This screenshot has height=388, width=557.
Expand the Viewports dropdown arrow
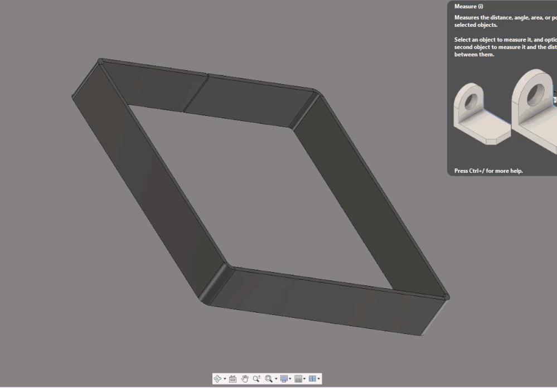(x=318, y=379)
